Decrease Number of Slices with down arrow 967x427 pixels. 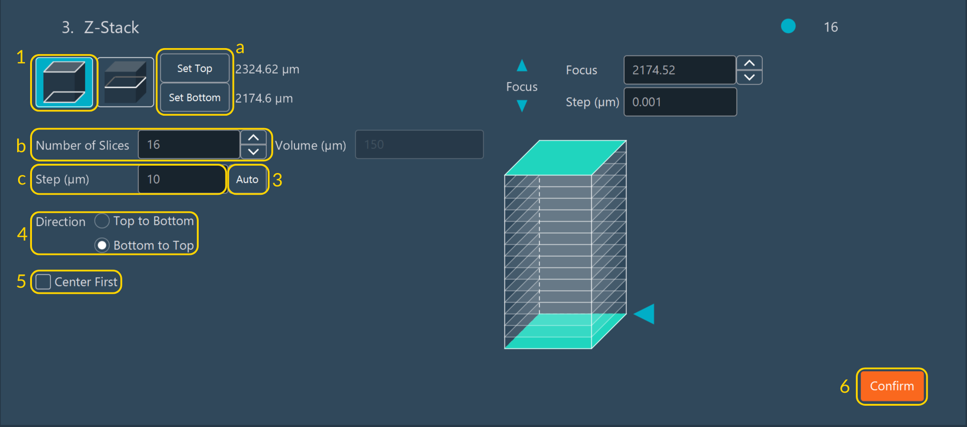[x=253, y=151]
